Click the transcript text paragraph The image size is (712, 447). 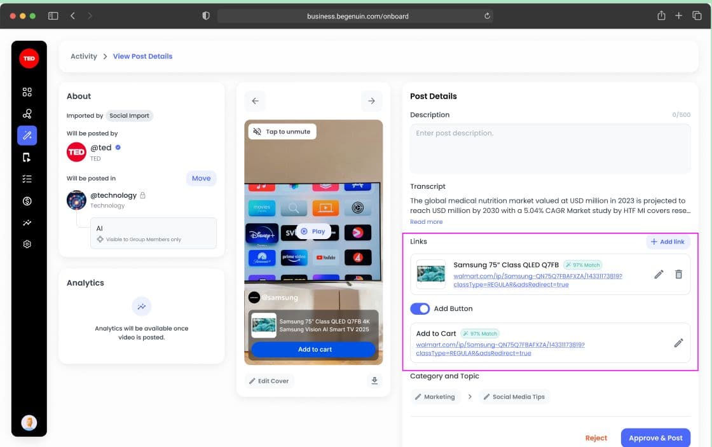pyautogui.click(x=550, y=206)
